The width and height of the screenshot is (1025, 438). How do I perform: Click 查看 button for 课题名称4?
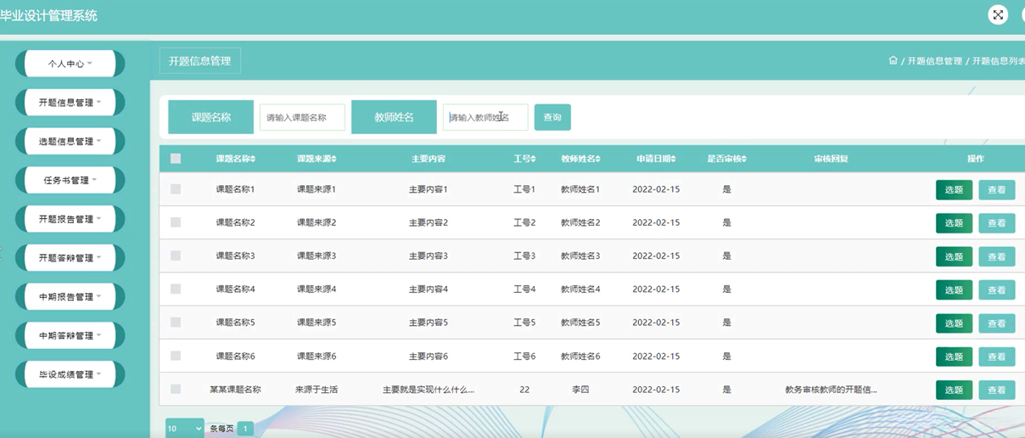(997, 290)
